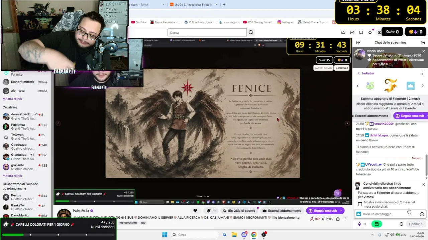Open the new browser tab plus button

[224, 4]
